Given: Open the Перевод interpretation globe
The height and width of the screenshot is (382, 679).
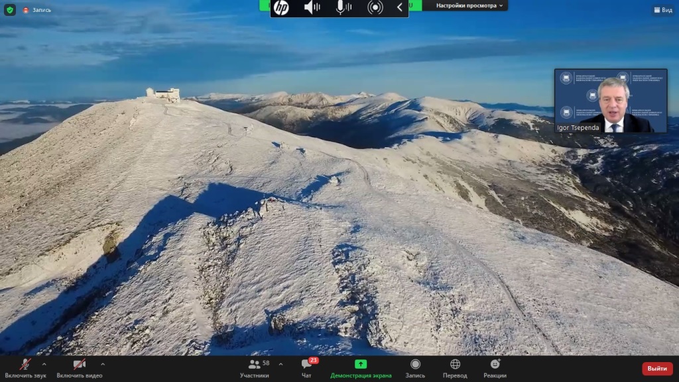Looking at the screenshot, I should click(x=455, y=368).
